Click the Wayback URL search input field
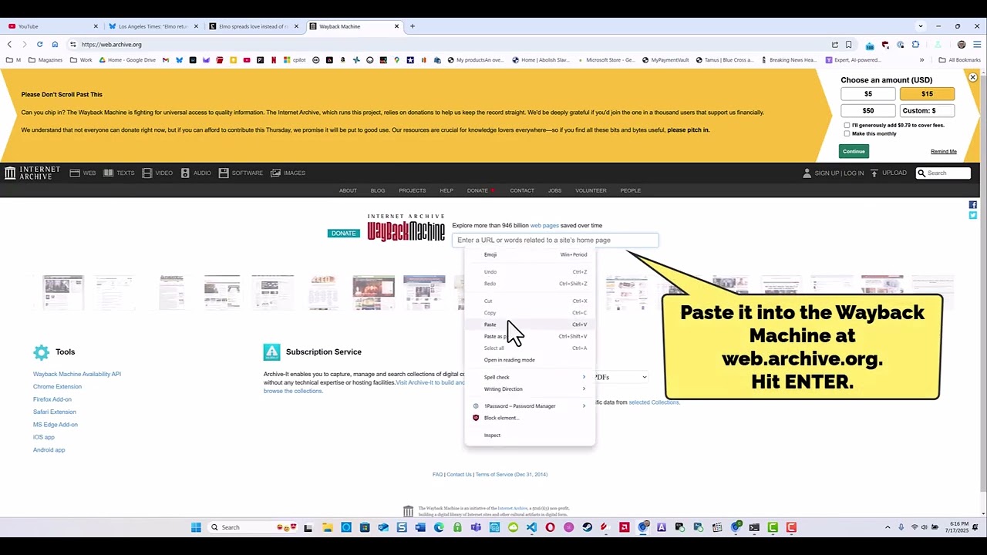This screenshot has width=987, height=555. tap(555, 240)
